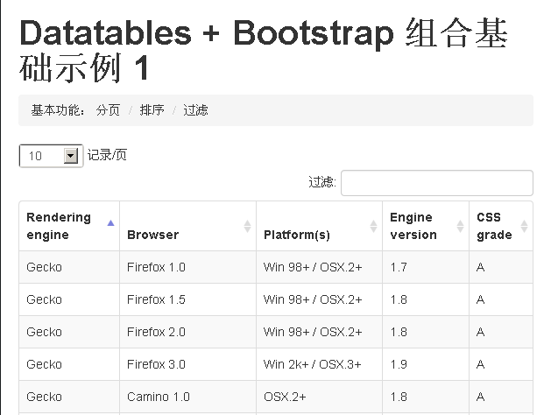This screenshot has width=551, height=415.
Task: Click sort arrow icon in Rendering engine column
Action: [110, 223]
